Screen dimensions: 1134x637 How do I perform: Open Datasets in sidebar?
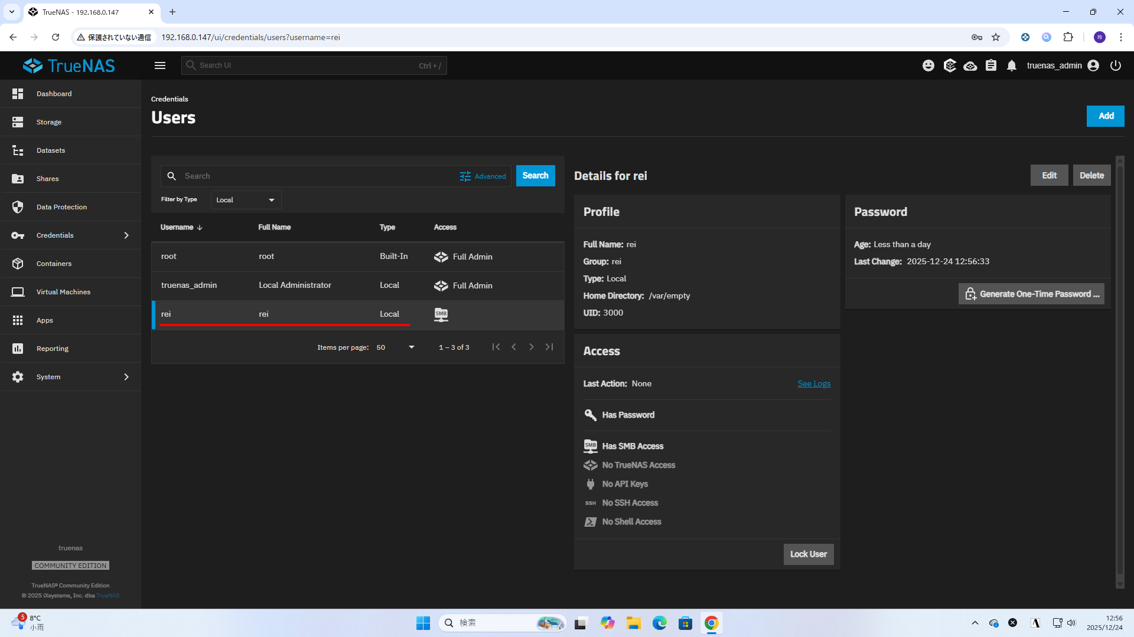pyautogui.click(x=51, y=150)
